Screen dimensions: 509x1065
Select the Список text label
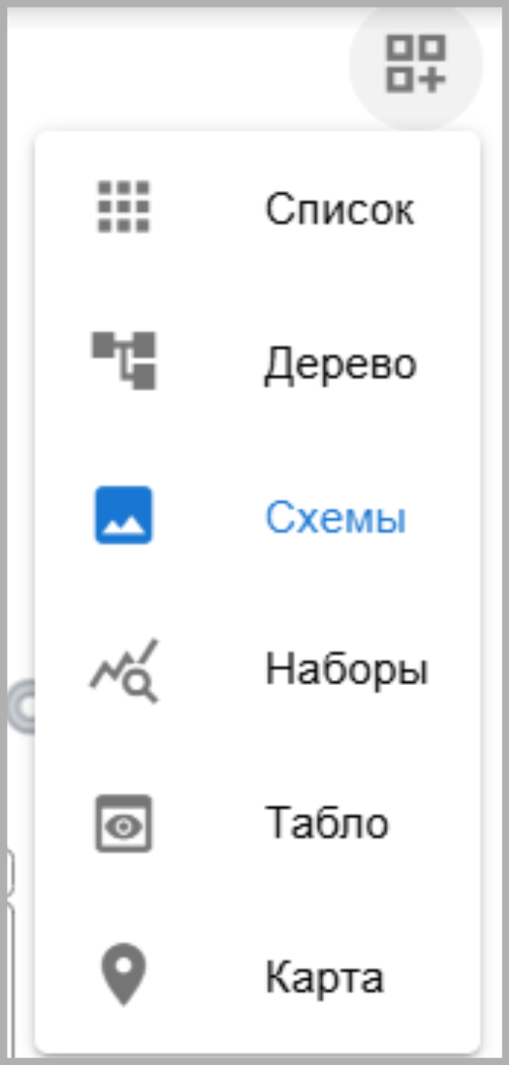coord(340,210)
